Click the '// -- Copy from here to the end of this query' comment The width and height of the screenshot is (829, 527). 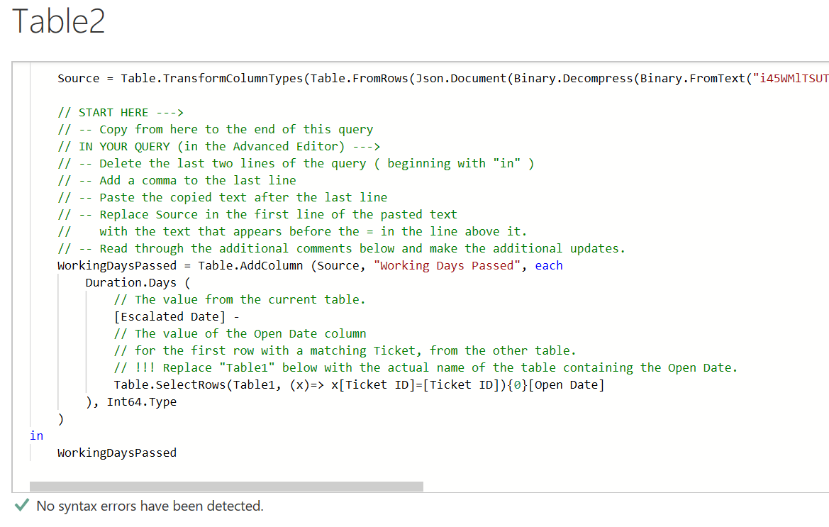[215, 130]
